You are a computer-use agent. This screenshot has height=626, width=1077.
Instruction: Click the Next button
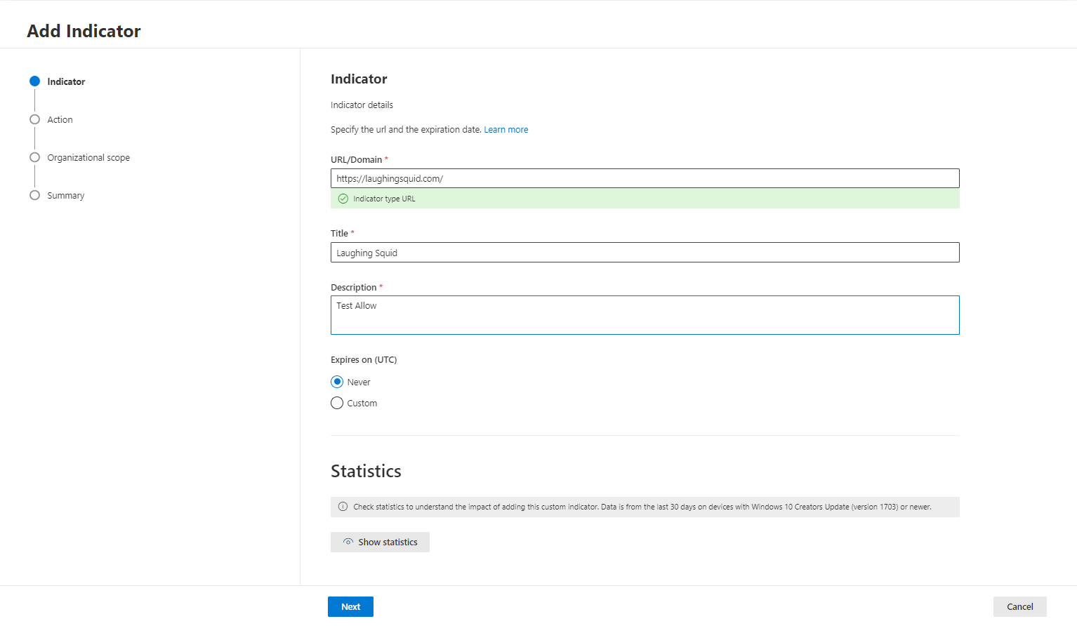(350, 606)
